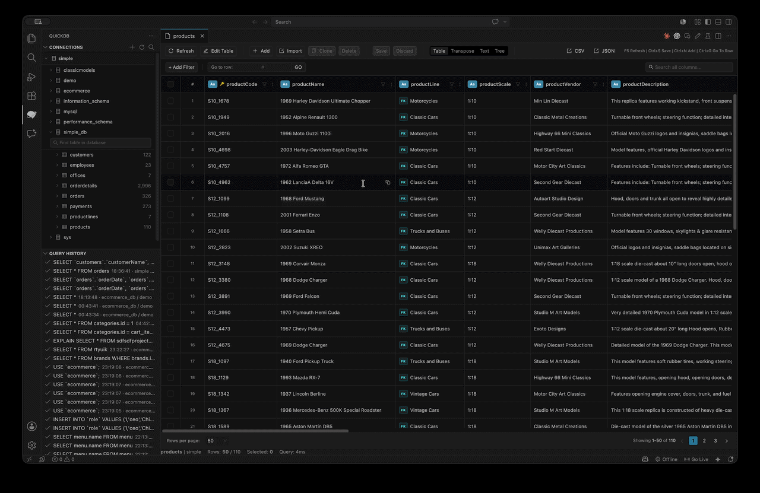Select the checkbox for row S10_2016
The width and height of the screenshot is (760, 493).
tap(171, 133)
